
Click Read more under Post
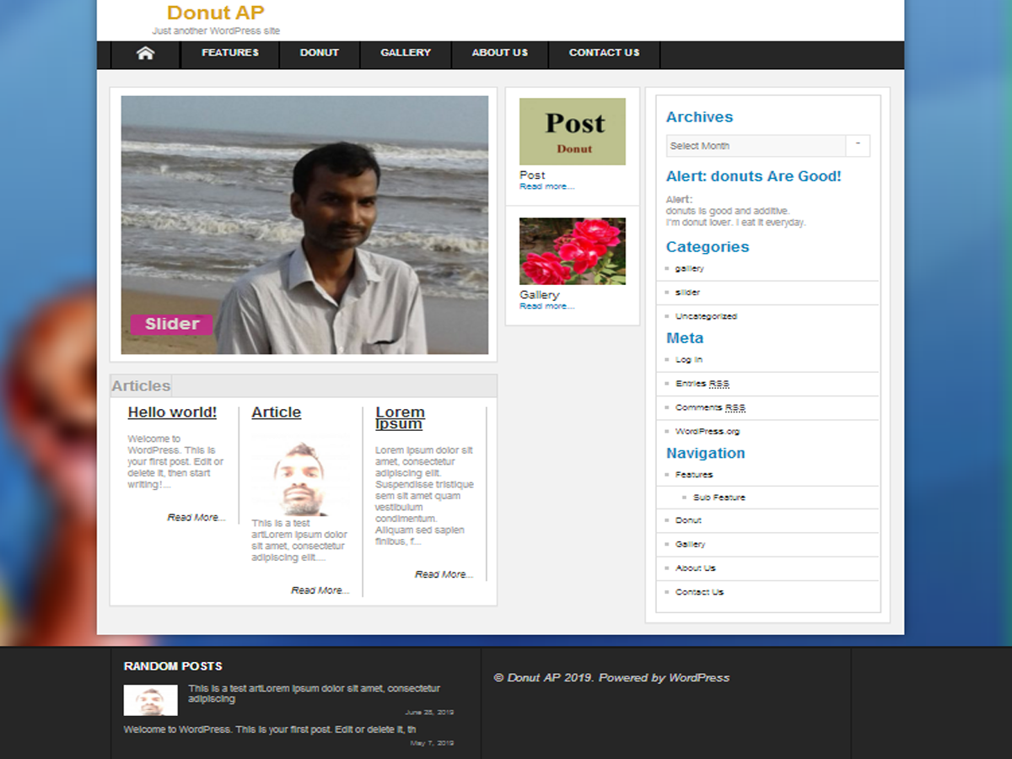[546, 186]
